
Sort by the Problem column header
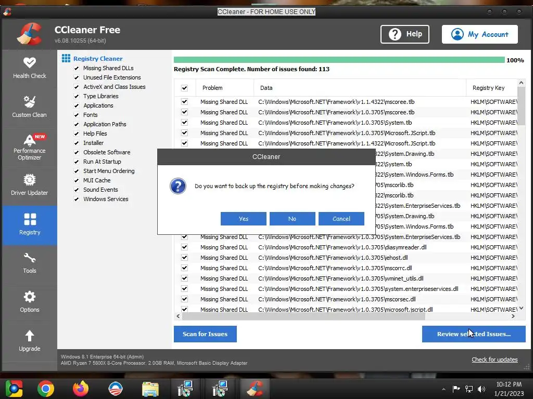(x=225, y=88)
